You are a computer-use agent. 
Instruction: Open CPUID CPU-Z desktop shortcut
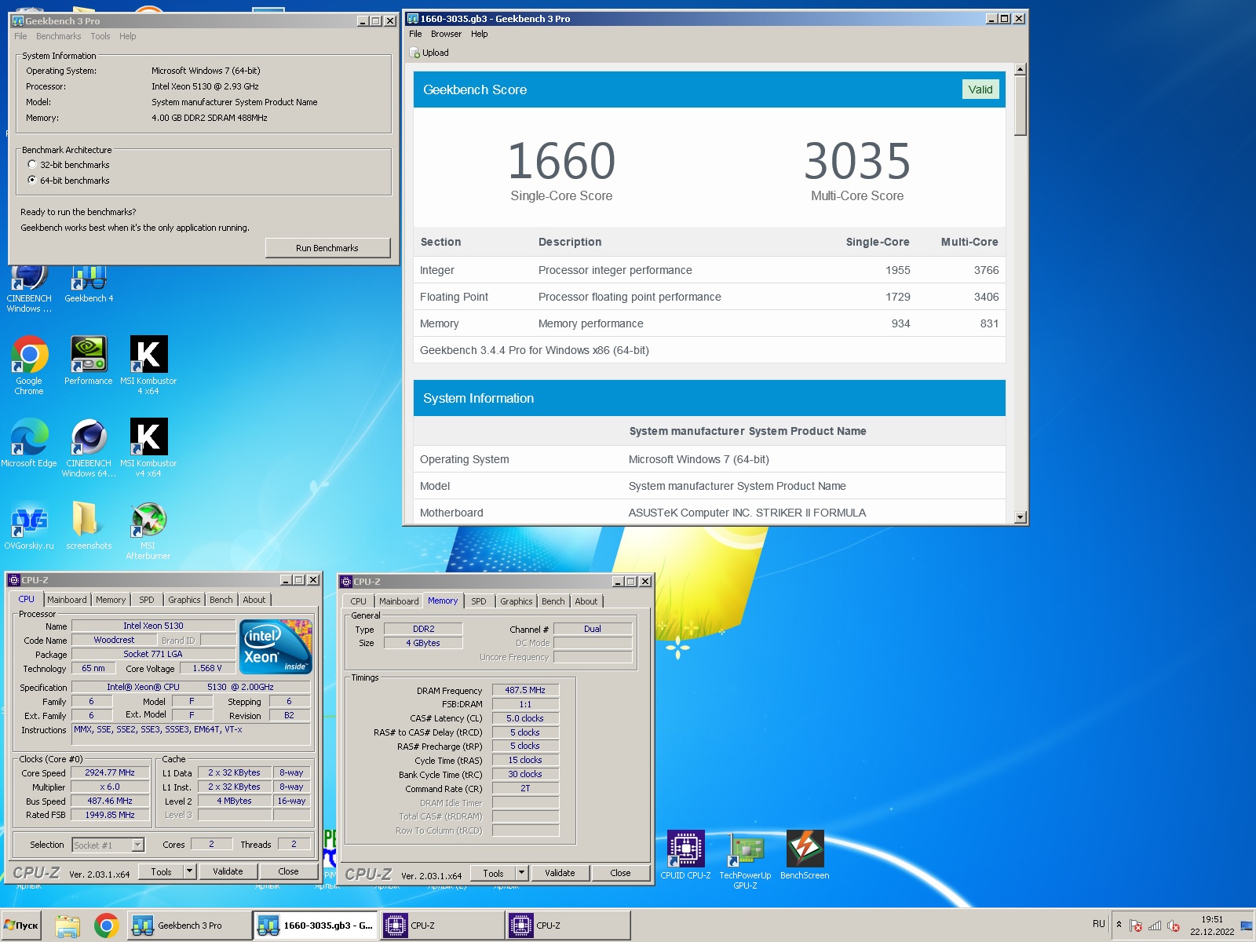(685, 855)
